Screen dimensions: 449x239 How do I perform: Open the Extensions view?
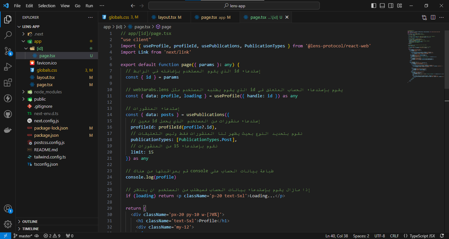(8, 83)
